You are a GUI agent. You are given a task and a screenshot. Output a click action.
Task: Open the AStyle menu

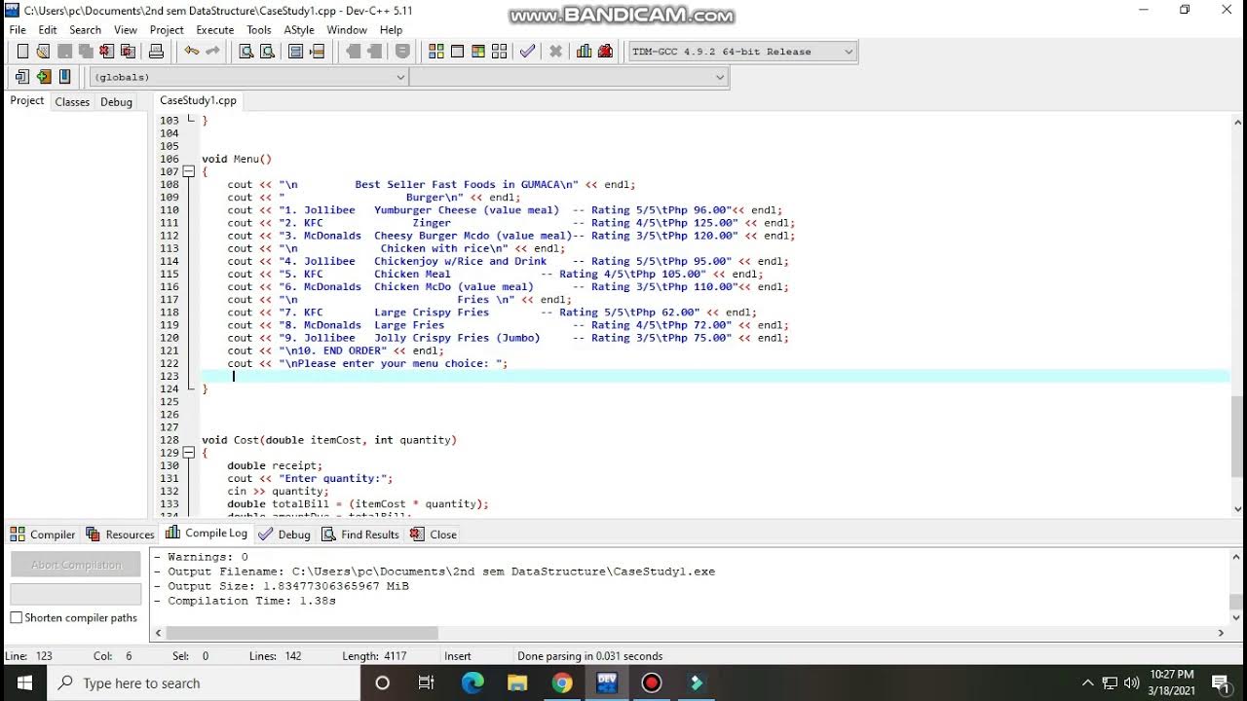(x=299, y=30)
